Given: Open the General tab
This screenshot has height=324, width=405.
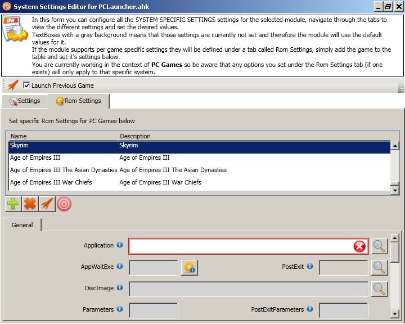Looking at the screenshot, I should click(22, 225).
